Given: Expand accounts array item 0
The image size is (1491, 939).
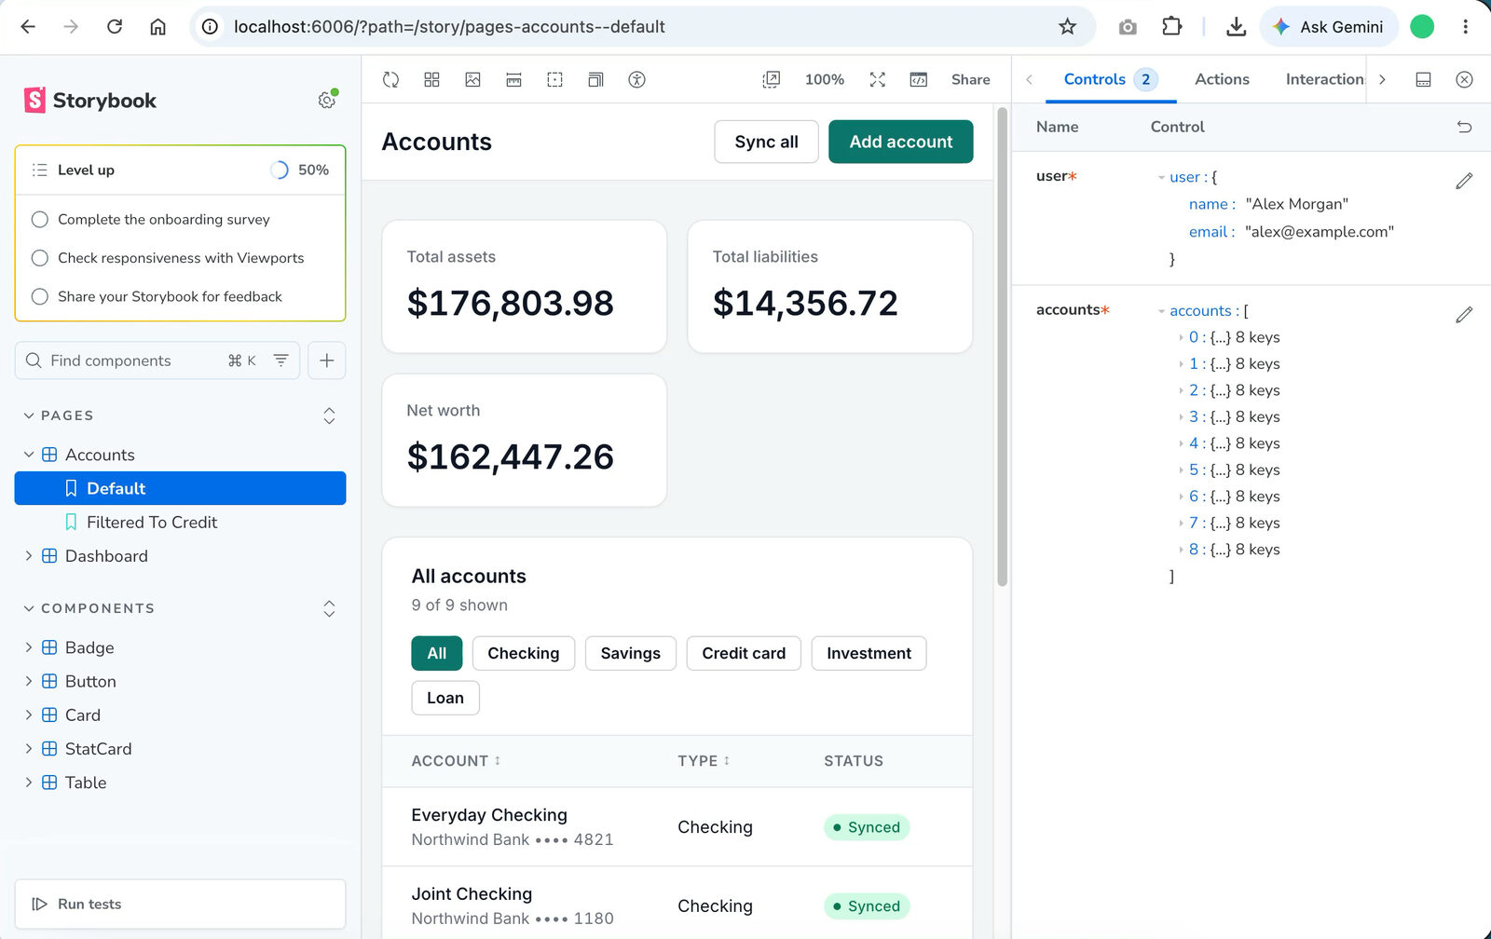Looking at the screenshot, I should click(x=1181, y=337).
